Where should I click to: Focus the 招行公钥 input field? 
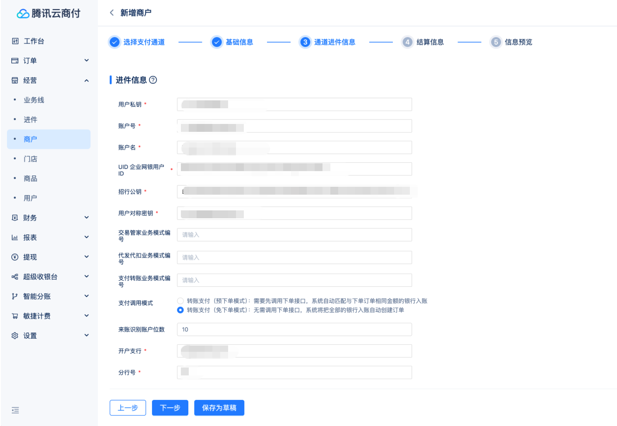click(295, 192)
